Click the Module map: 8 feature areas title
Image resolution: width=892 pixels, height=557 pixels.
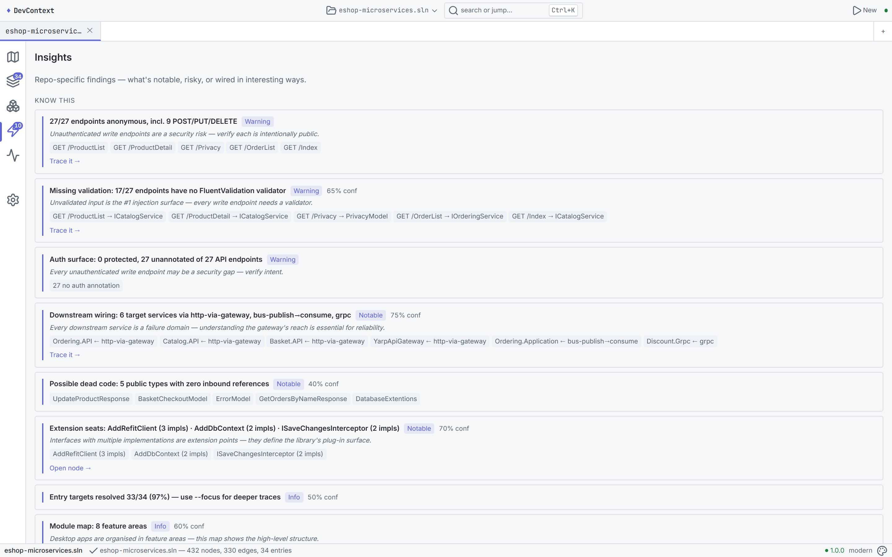(98, 526)
